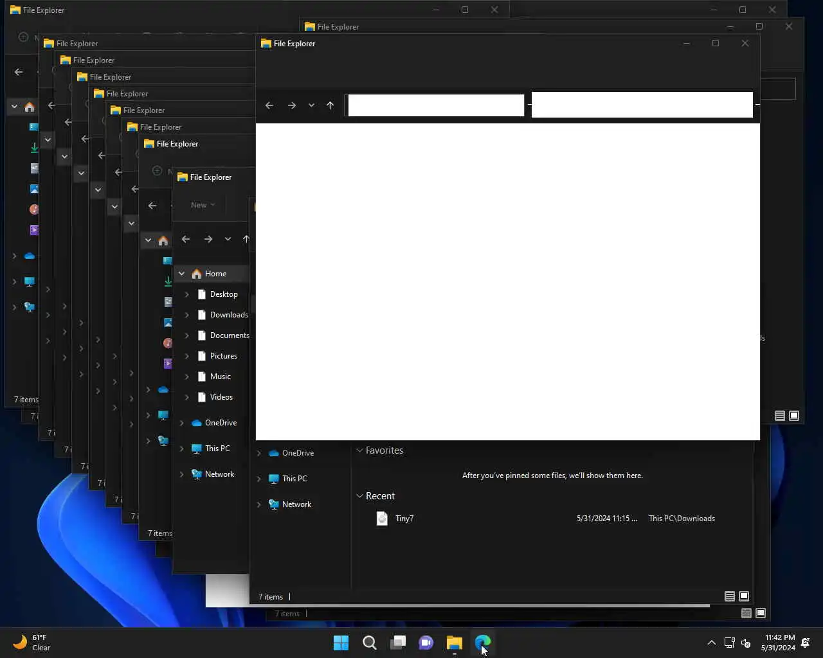
Task: Expand OneDrive listed below Videos
Action: click(181, 423)
